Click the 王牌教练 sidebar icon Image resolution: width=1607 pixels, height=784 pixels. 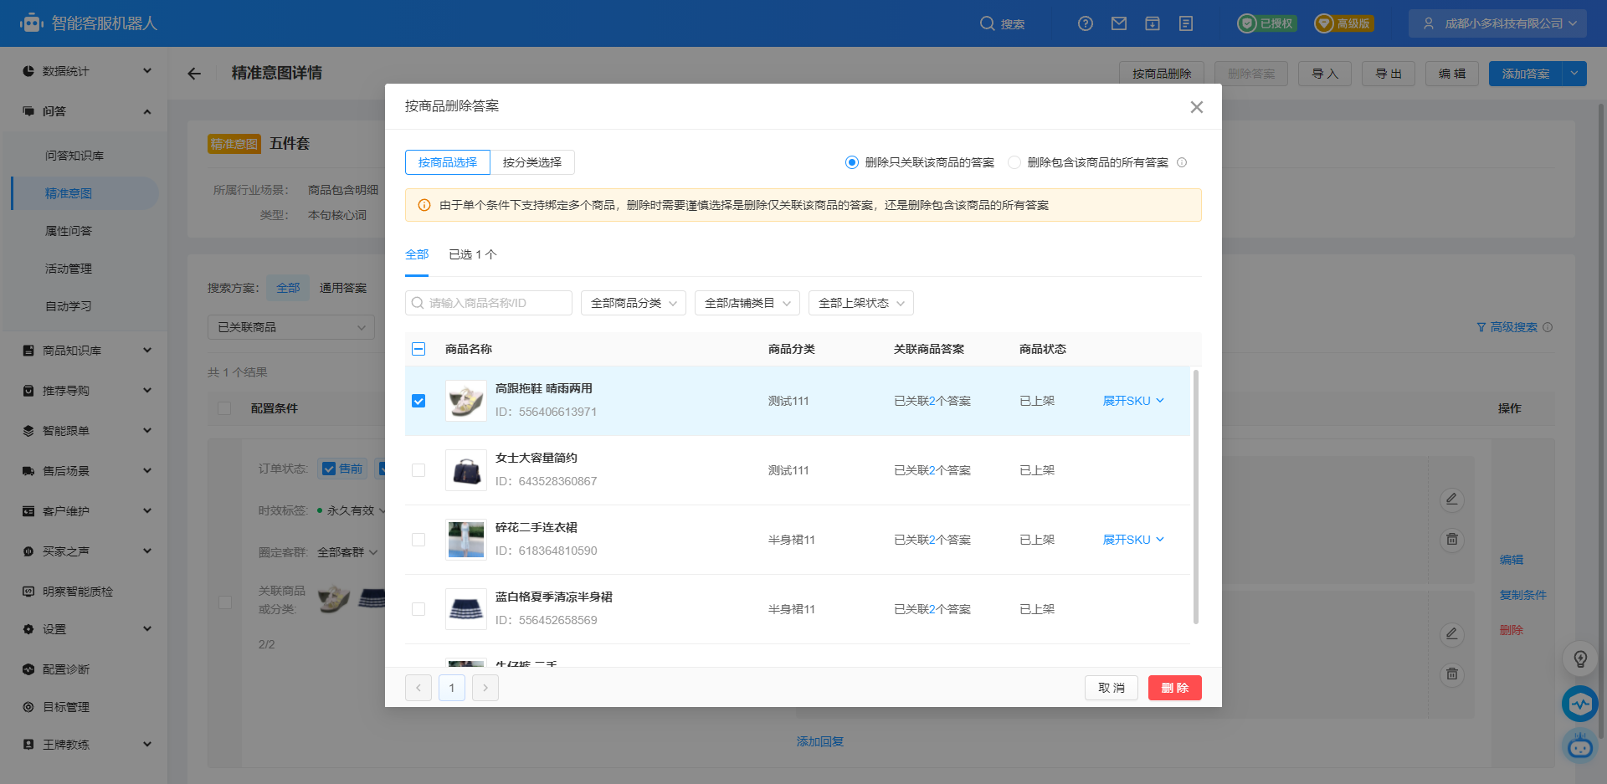[x=28, y=745]
